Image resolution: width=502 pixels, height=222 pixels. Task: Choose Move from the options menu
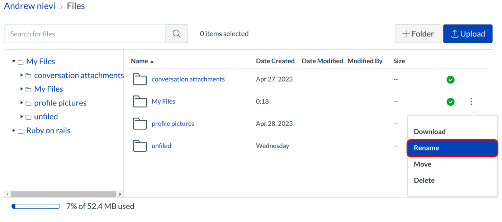[422, 164]
